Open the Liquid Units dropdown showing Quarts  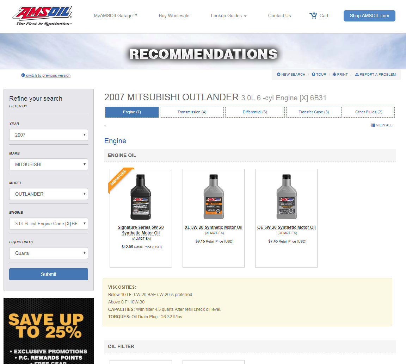coord(49,253)
